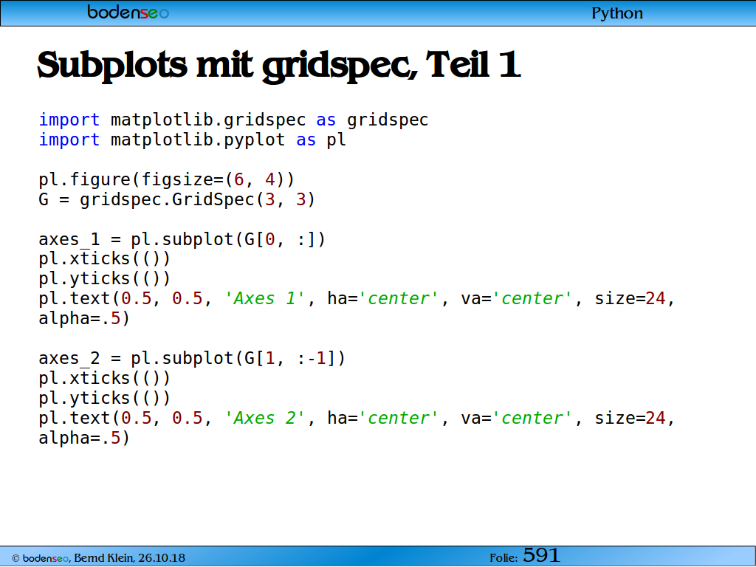Click the footer text 'Bernd Klein, 26.10.18'
Screen dimensions: 756x567
[x=130, y=558]
